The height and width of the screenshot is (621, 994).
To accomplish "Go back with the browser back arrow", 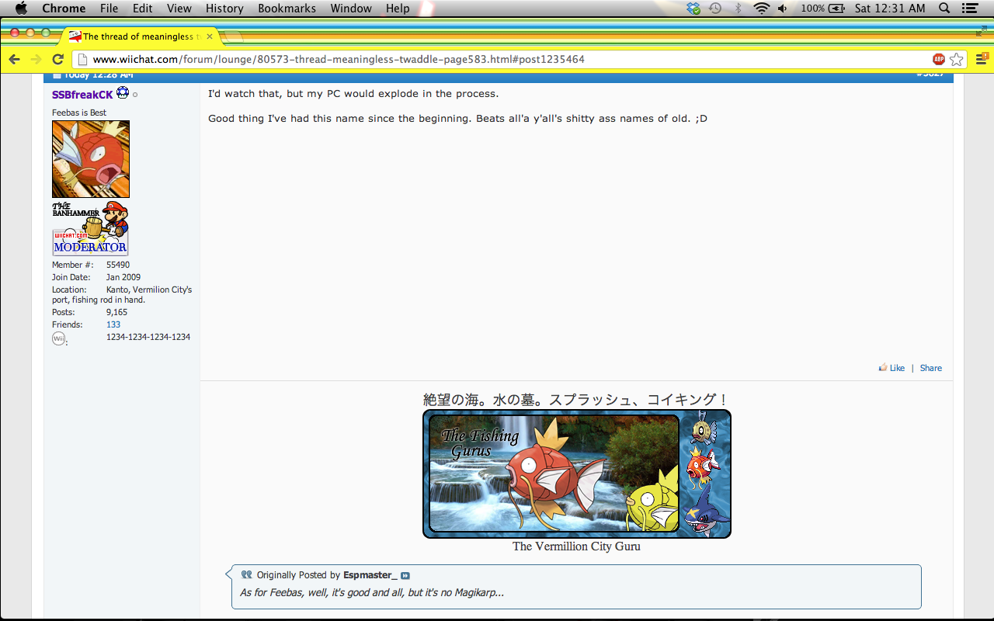I will point(14,60).
